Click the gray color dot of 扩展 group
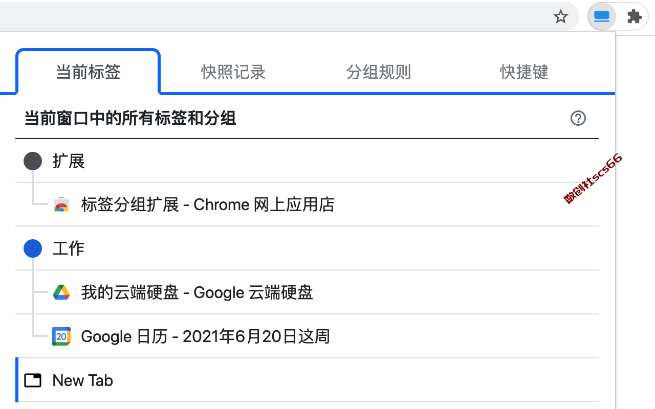The height and width of the screenshot is (409, 655). pyautogui.click(x=33, y=162)
